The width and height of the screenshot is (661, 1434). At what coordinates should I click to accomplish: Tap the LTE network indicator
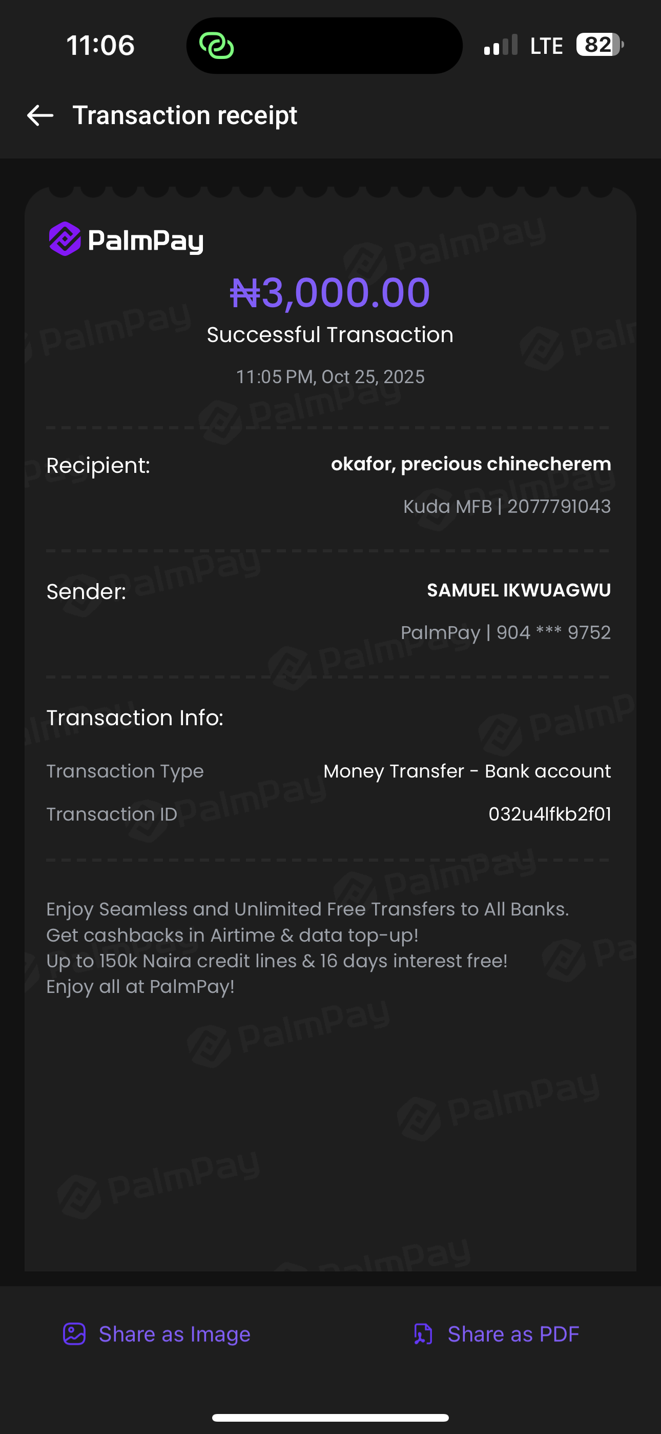pyautogui.click(x=546, y=46)
